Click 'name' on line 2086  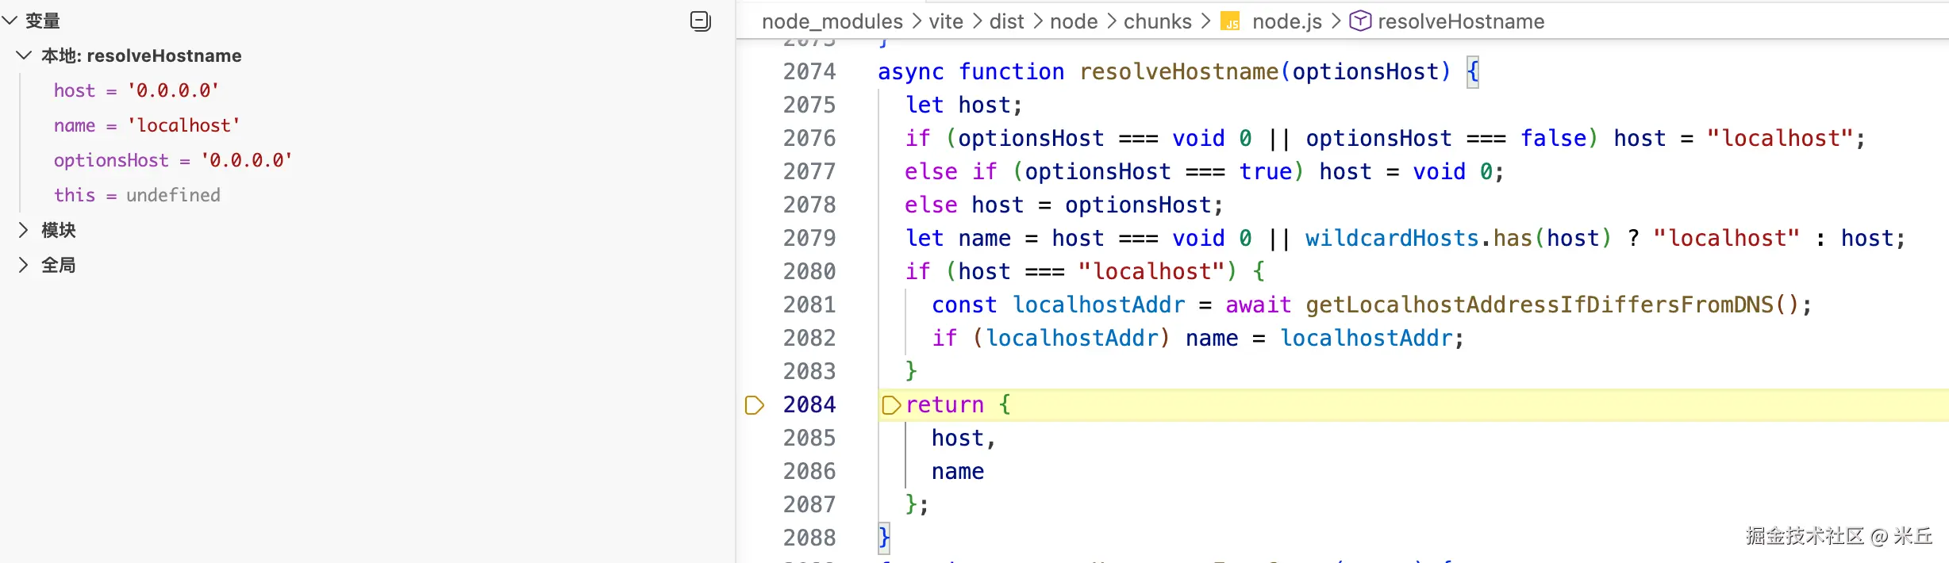[x=958, y=472]
